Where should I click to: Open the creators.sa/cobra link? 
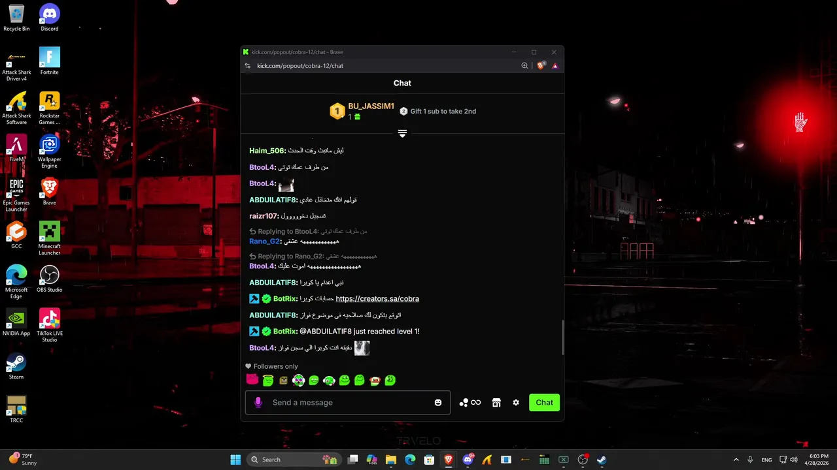pyautogui.click(x=377, y=299)
